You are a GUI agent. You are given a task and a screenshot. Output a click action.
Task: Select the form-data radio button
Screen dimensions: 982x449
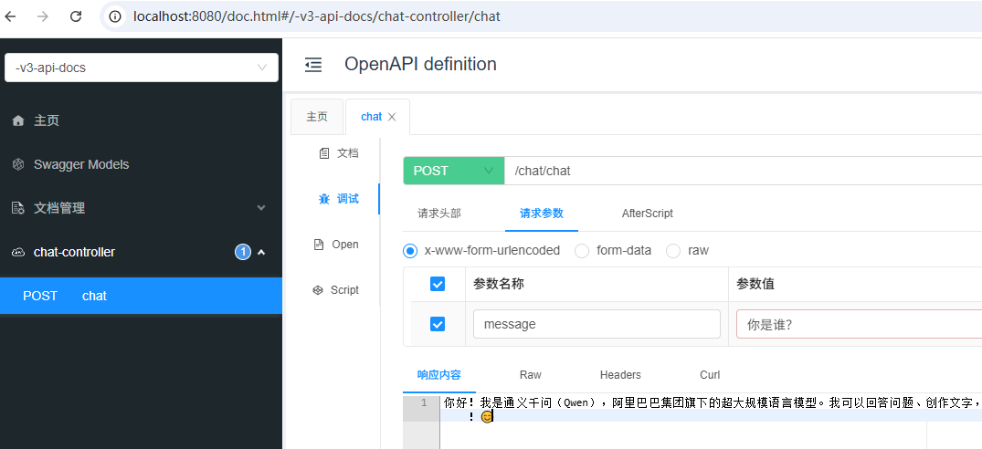(x=581, y=250)
